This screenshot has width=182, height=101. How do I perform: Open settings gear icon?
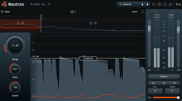[x=159, y=4]
